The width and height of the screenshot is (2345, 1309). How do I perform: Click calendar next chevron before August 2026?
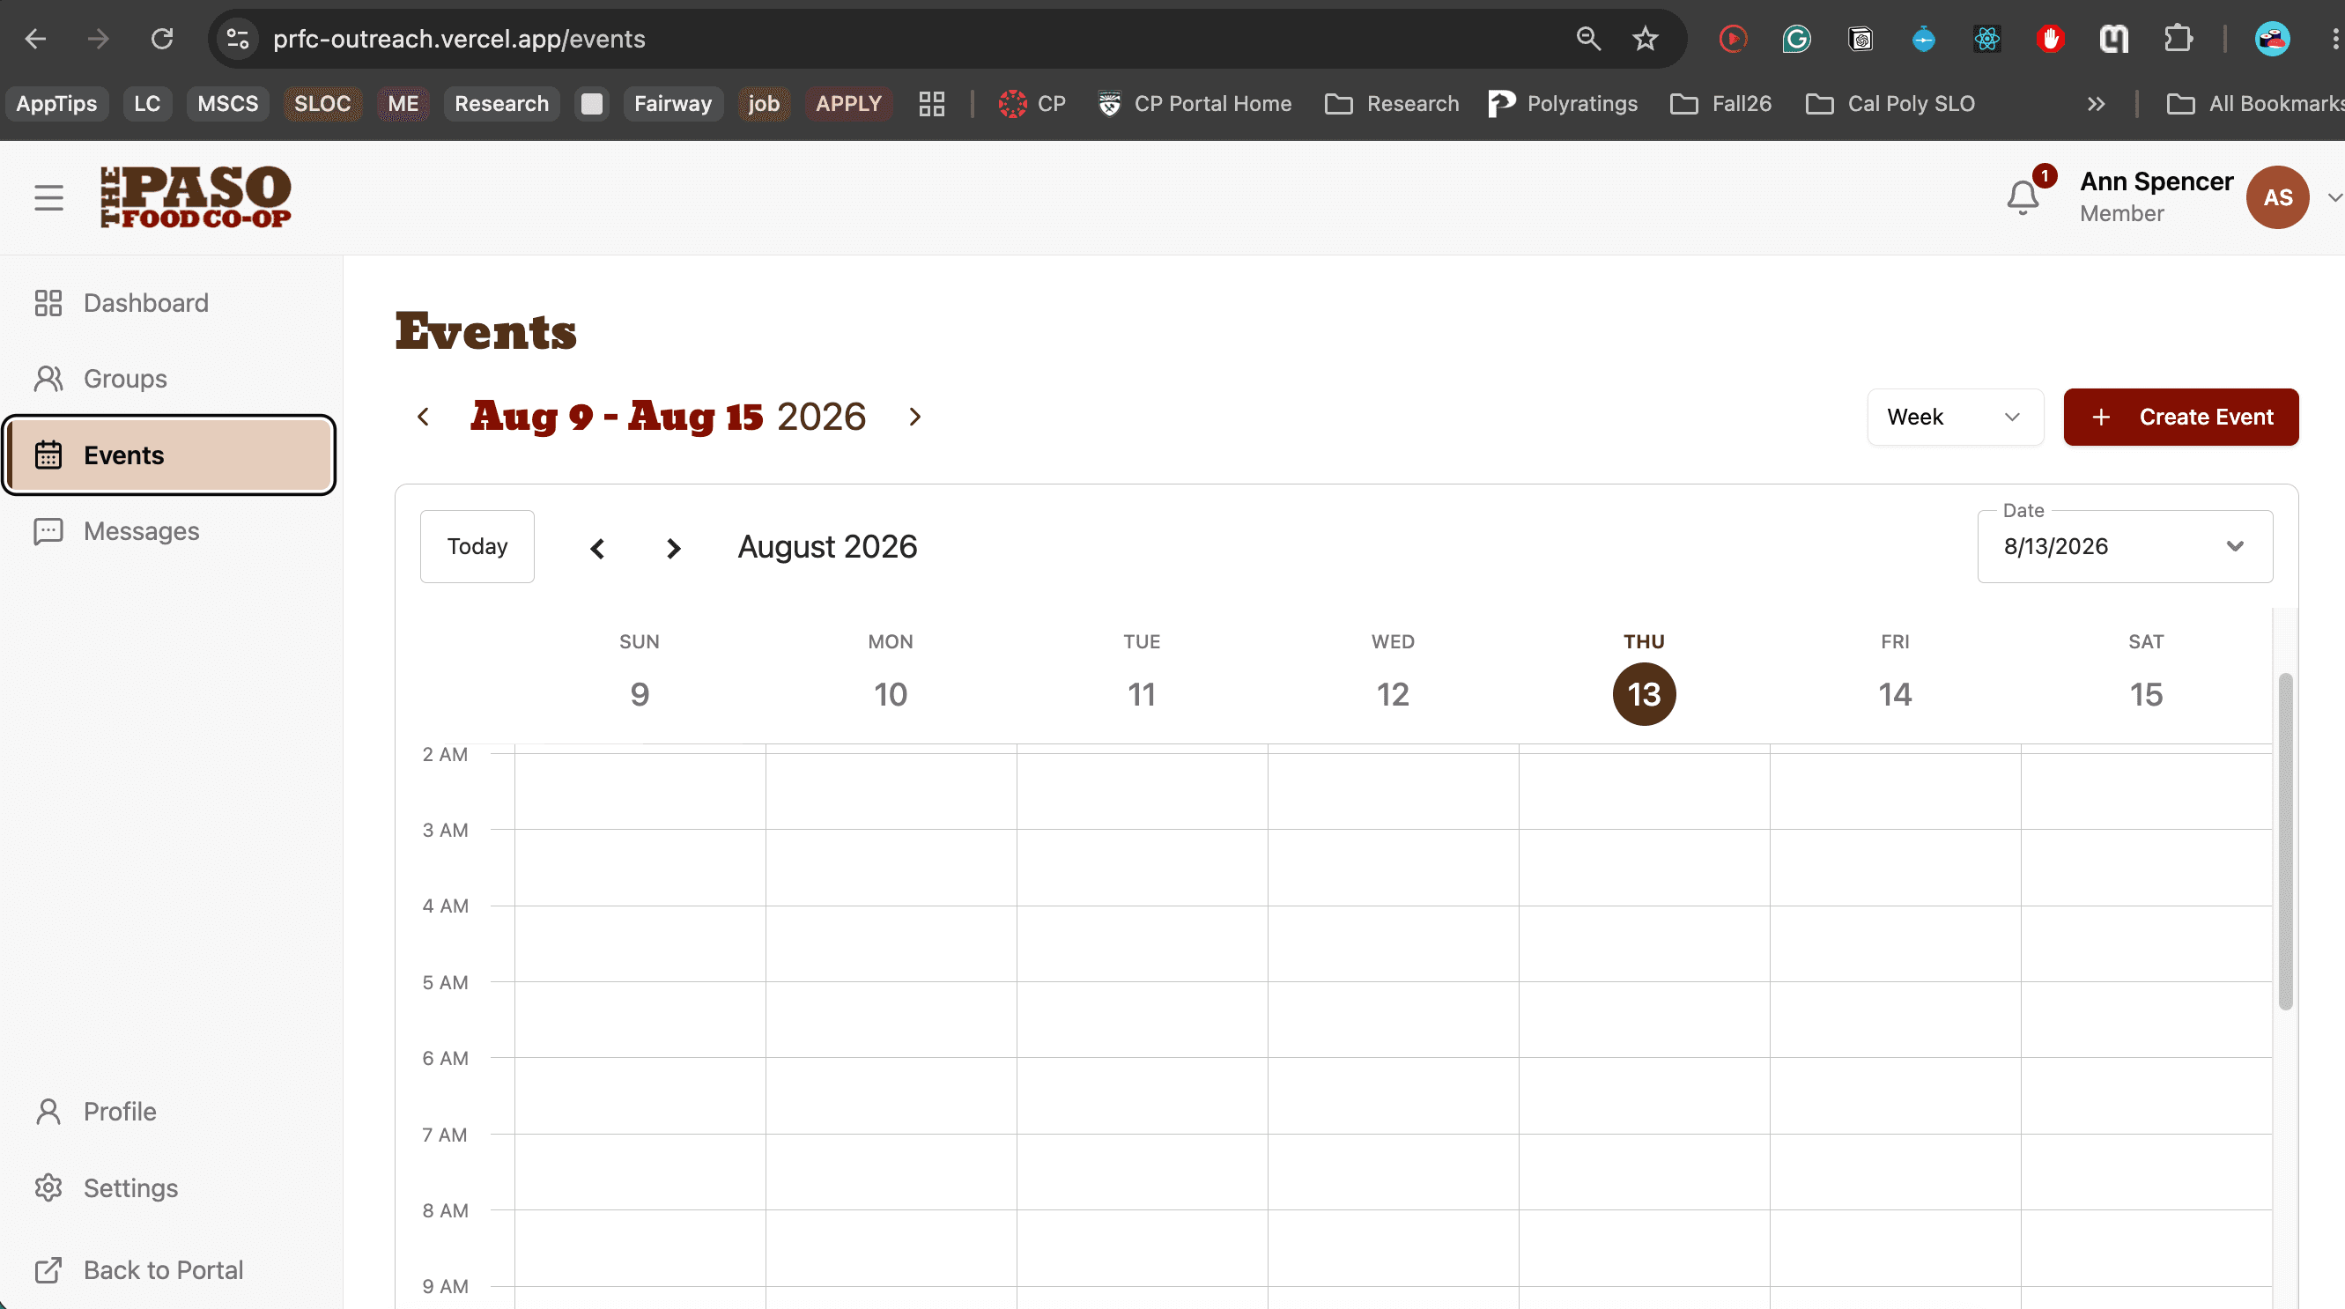(x=673, y=548)
